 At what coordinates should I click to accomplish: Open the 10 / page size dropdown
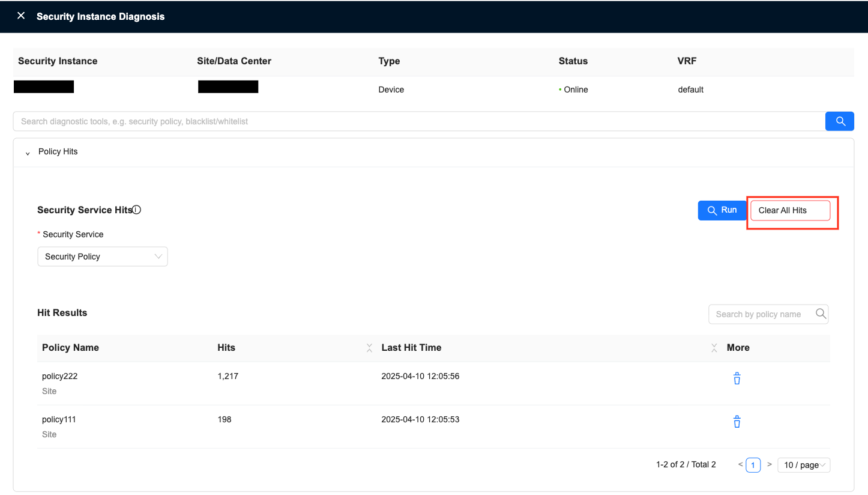coord(804,465)
